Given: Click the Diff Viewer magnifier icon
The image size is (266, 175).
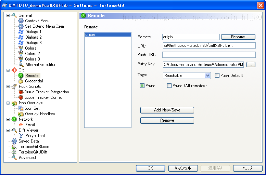Looking at the screenshot, I should [15, 130].
